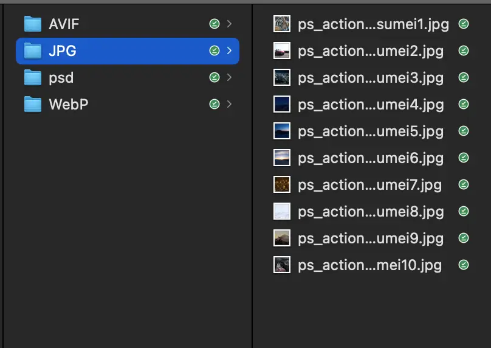The image size is (491, 348).
Task: Click sync status icon for mei10.jpg
Action: click(464, 265)
